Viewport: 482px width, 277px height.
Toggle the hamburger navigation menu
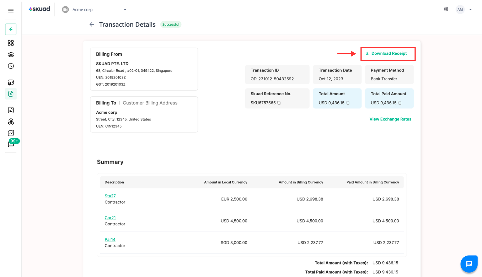coord(11,10)
